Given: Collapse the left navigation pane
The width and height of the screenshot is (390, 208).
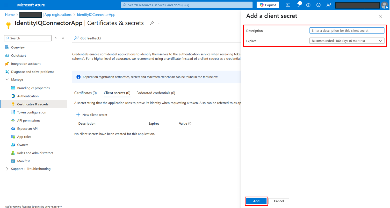Looking at the screenshot, I should tap(63, 38).
